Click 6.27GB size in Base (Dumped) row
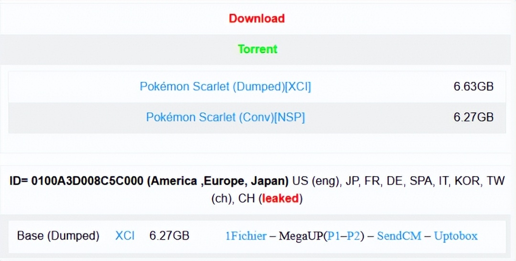This screenshot has height=261, width=516. tap(169, 236)
